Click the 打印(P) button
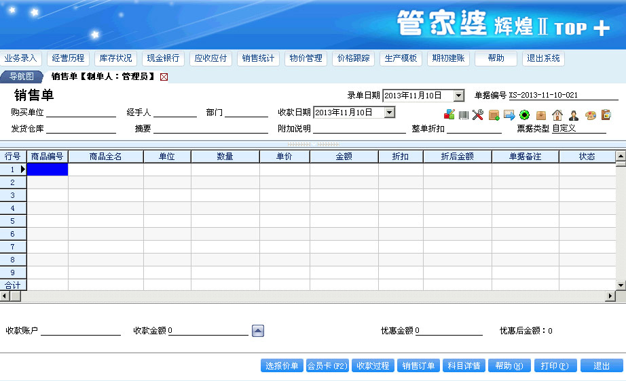Screen dimensions: 626x381 point(555,365)
